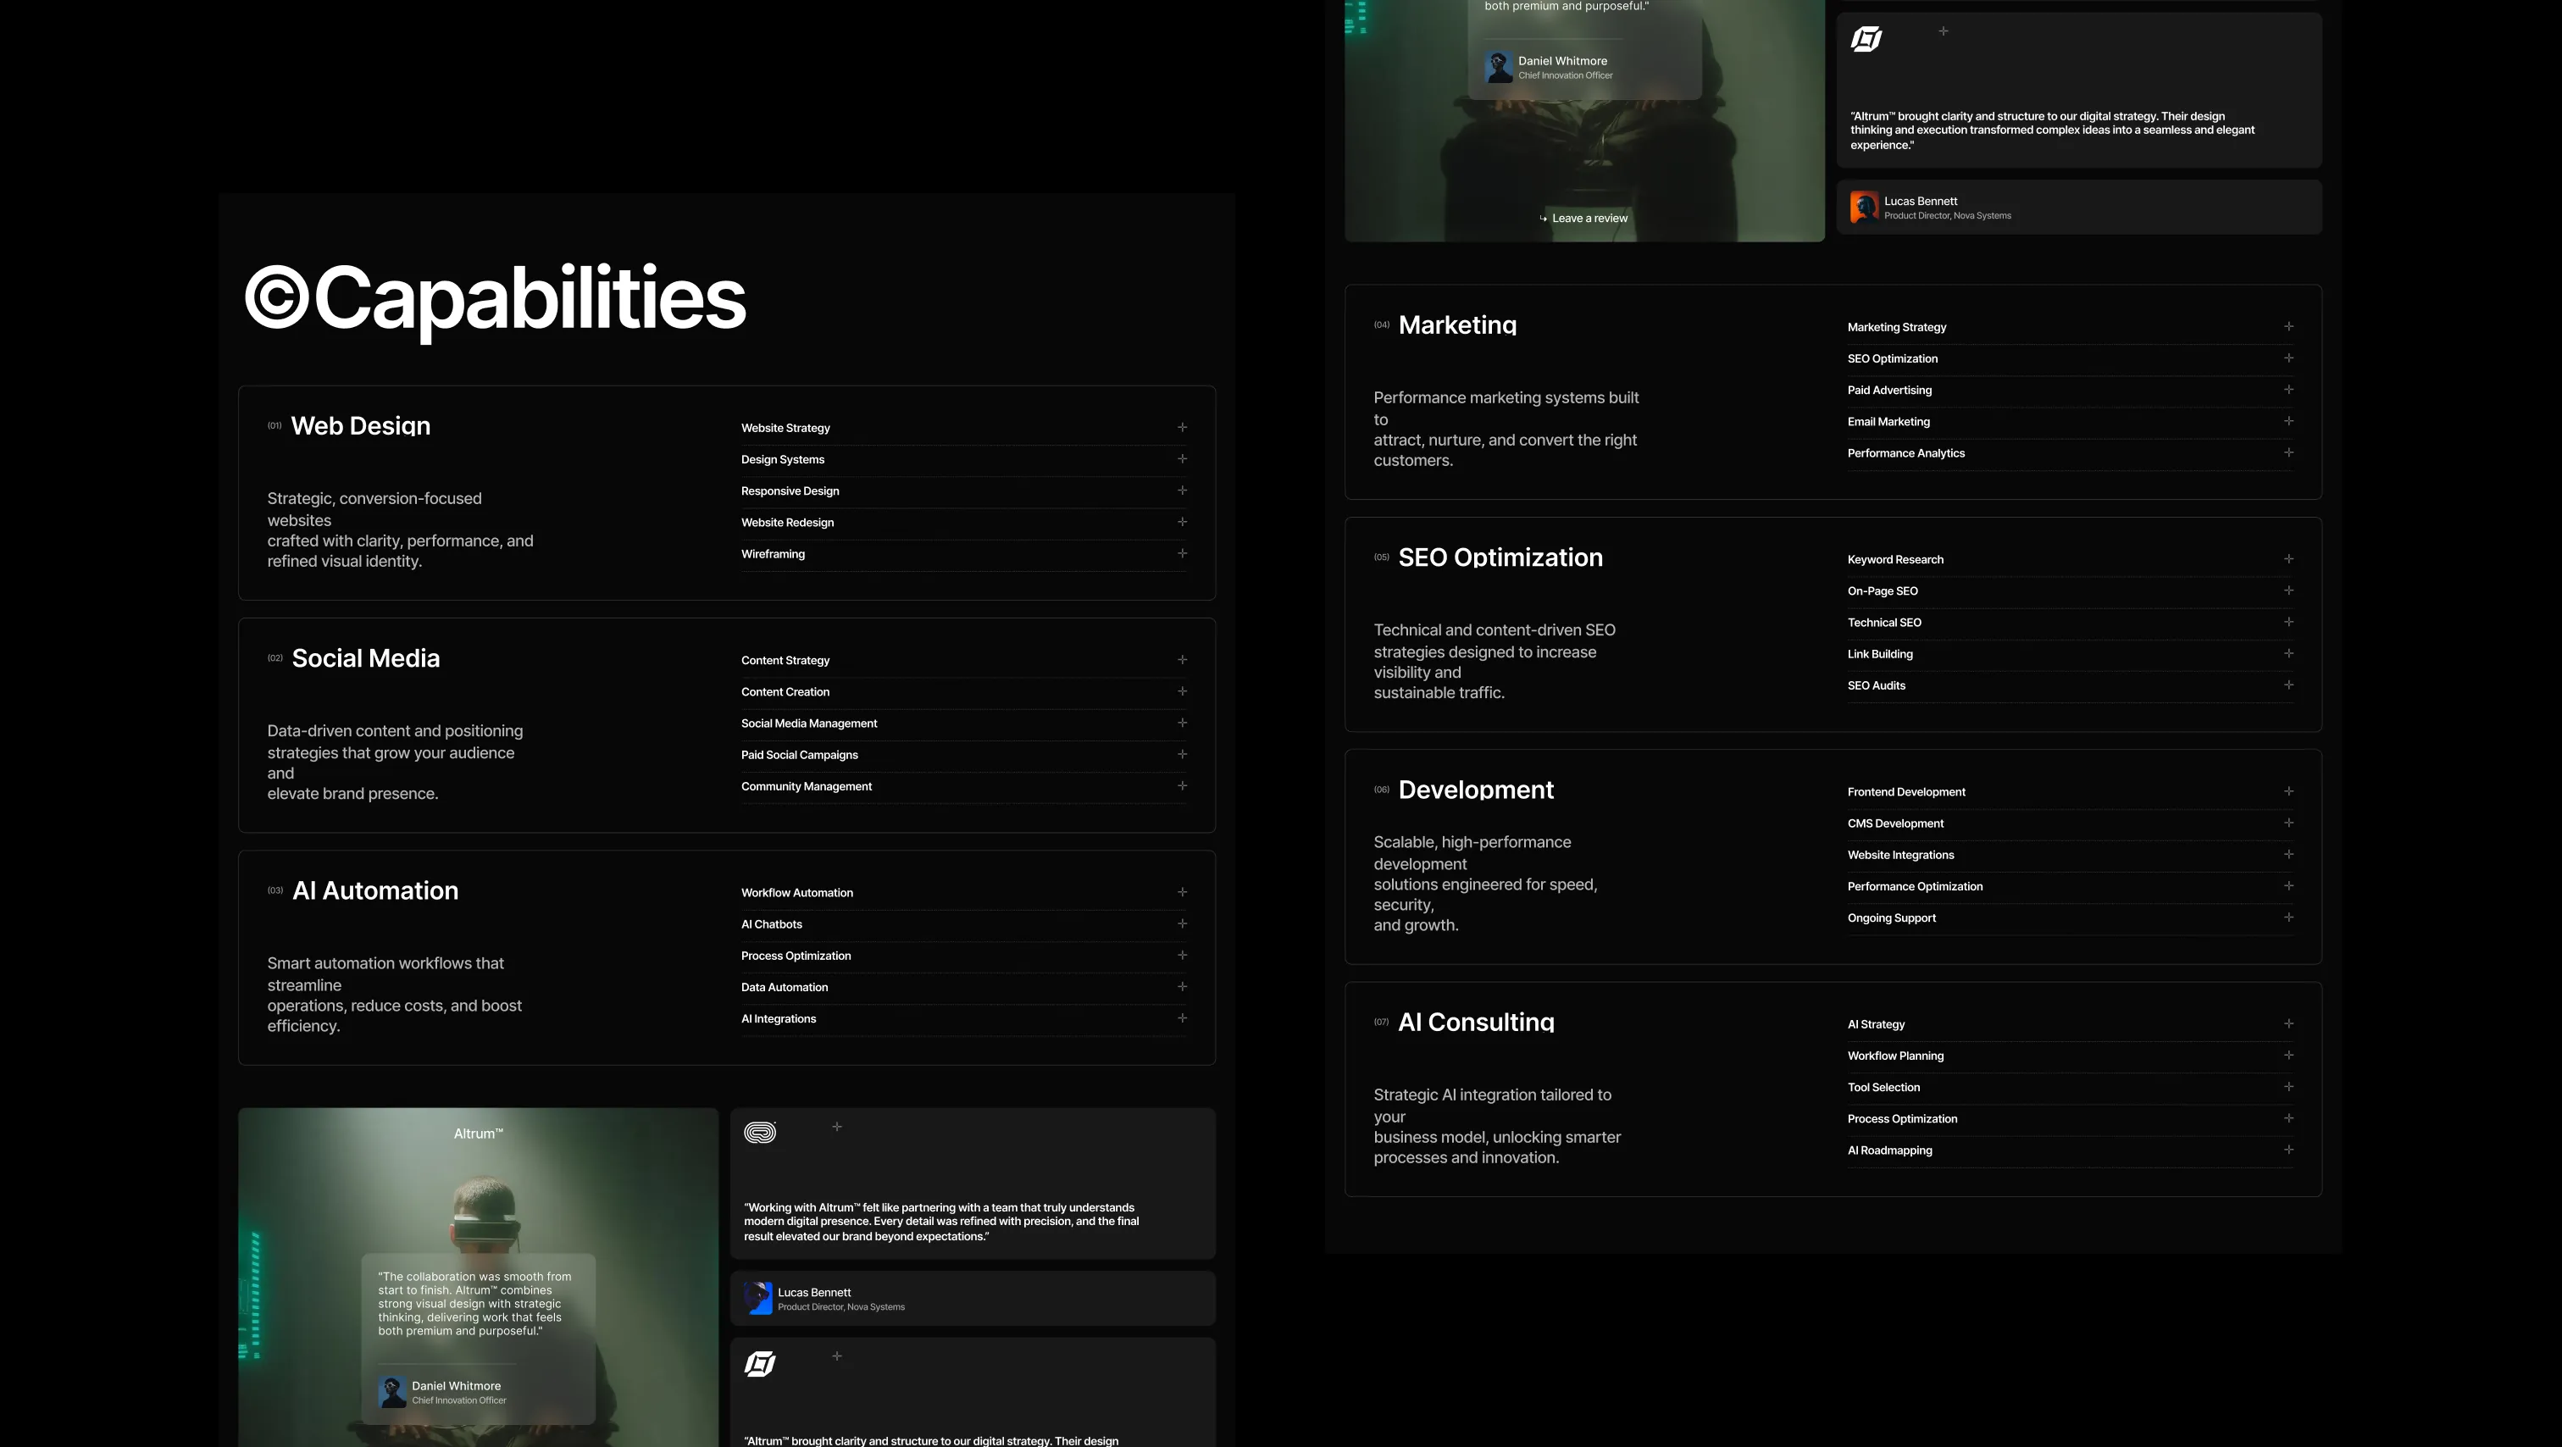Expand CMS Development plus icon

coord(2288,823)
